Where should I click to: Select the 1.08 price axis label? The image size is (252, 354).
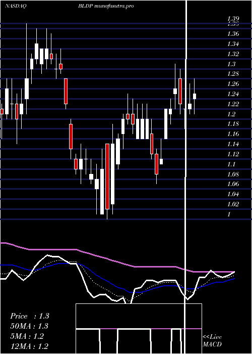click(x=233, y=174)
